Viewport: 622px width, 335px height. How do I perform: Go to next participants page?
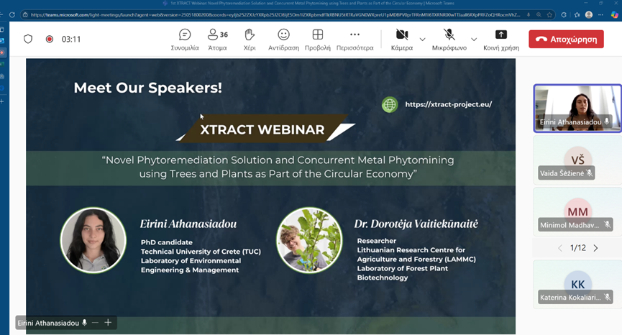click(595, 248)
